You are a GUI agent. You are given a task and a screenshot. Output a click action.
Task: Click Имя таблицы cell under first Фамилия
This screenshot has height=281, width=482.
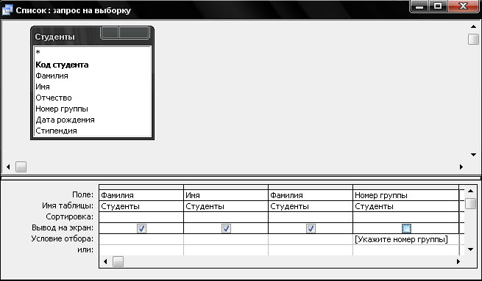pyautogui.click(x=141, y=206)
